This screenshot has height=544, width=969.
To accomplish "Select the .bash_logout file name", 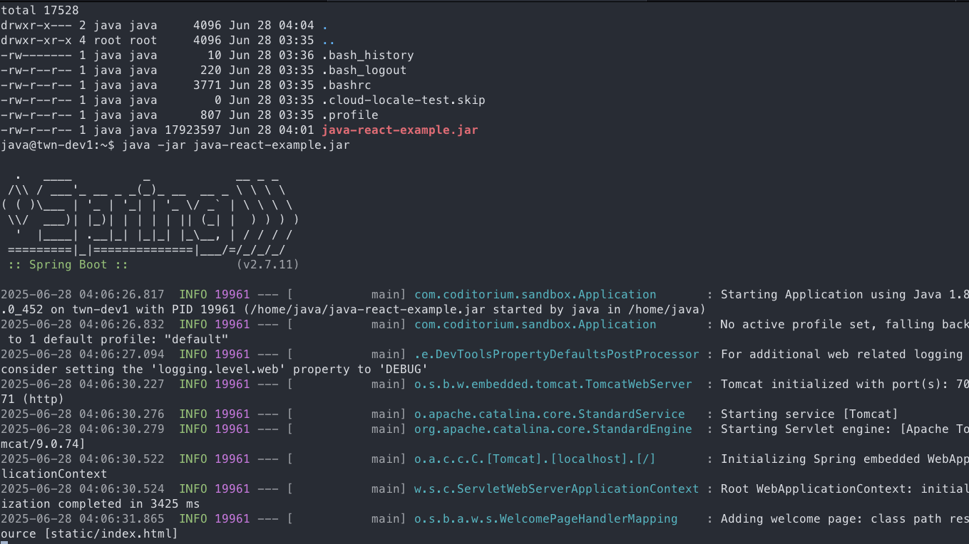I will [x=364, y=70].
